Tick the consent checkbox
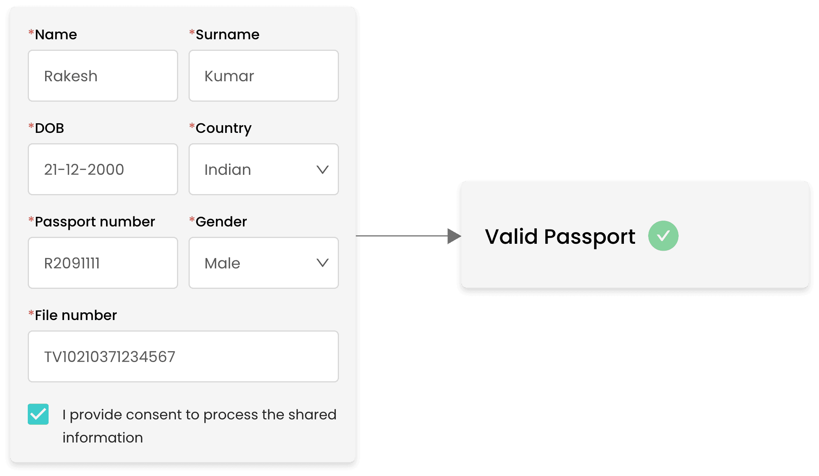Image resolution: width=819 pixels, height=476 pixels. 38,414
